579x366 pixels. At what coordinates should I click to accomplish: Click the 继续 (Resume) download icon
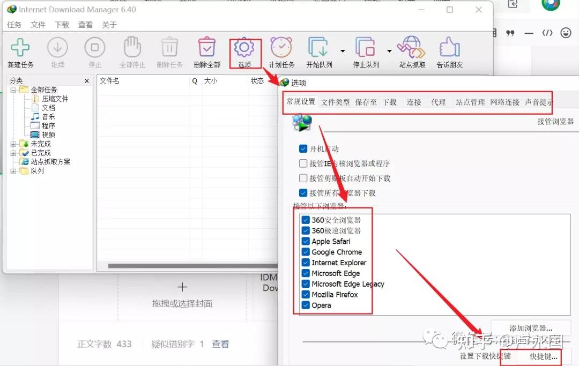coord(58,47)
